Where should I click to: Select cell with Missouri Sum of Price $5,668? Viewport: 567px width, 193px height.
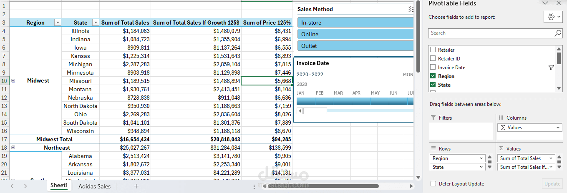pos(267,81)
